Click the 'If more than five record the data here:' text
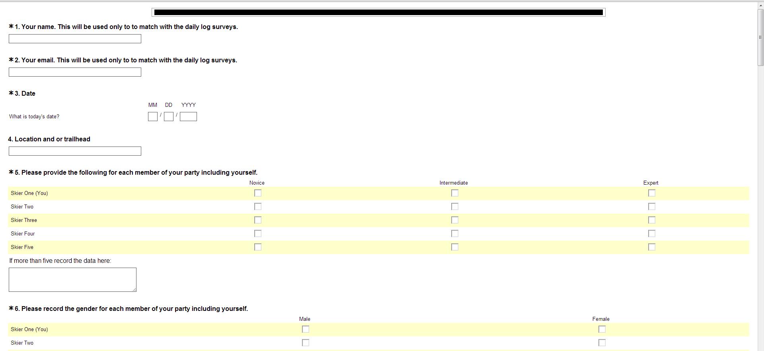 pyautogui.click(x=60, y=261)
